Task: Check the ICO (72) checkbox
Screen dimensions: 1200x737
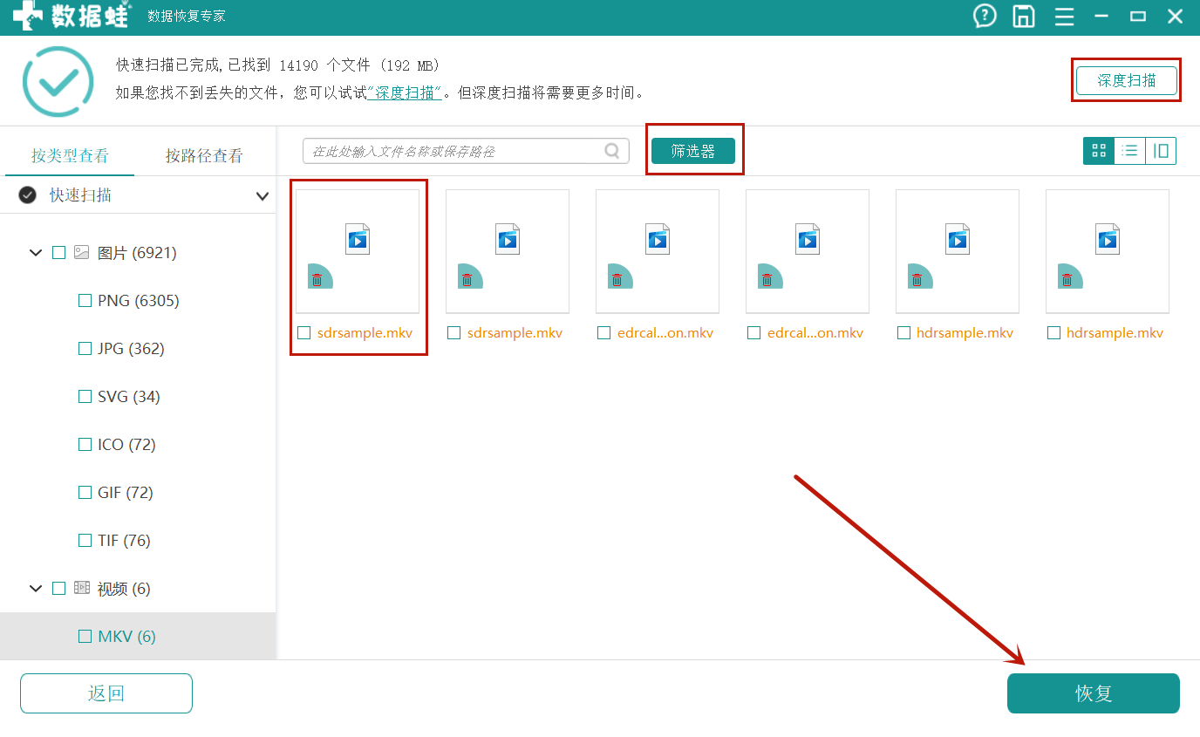Action: click(85, 445)
